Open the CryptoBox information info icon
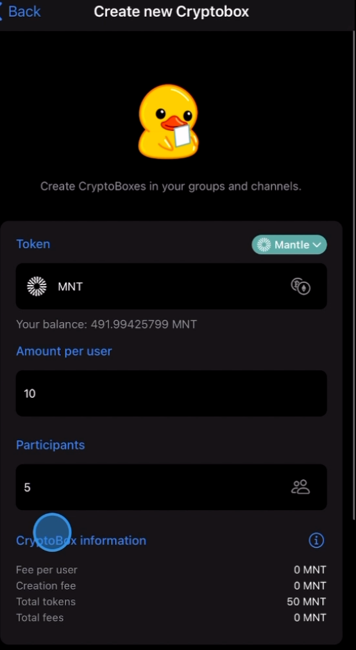 coord(316,540)
